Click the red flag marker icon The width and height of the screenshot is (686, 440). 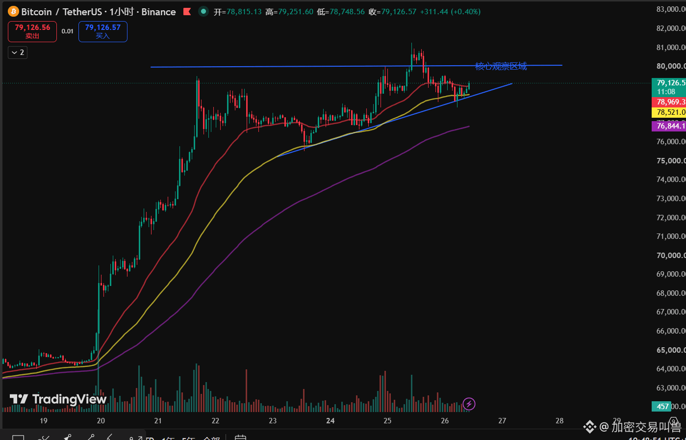[x=187, y=12]
